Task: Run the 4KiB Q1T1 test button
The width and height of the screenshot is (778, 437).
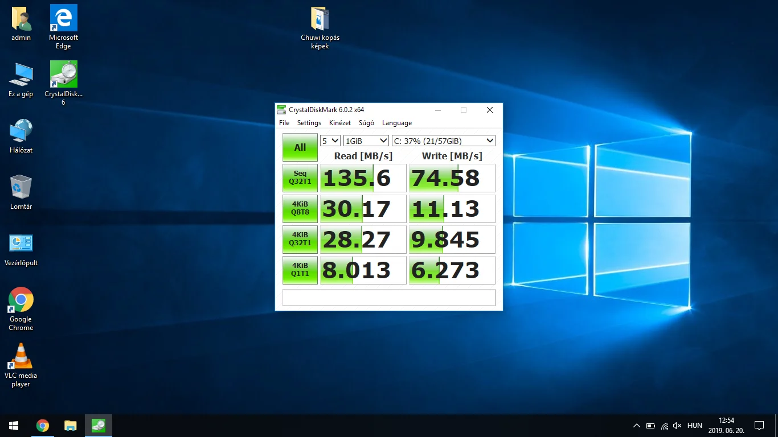Action: click(300, 270)
